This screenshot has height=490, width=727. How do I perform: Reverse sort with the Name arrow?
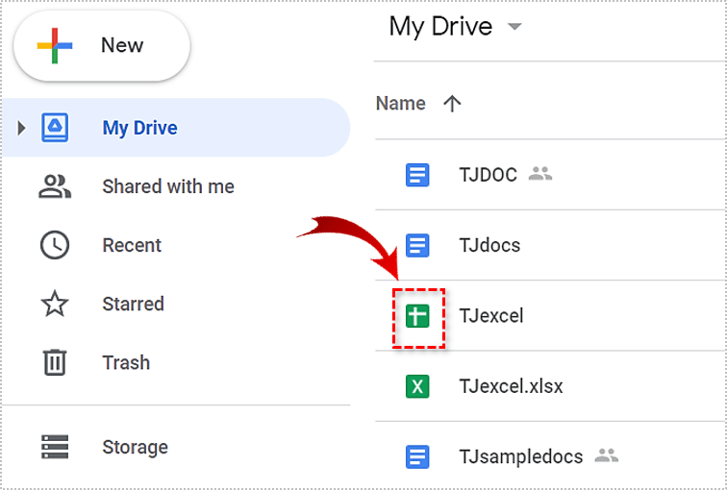coord(452,104)
